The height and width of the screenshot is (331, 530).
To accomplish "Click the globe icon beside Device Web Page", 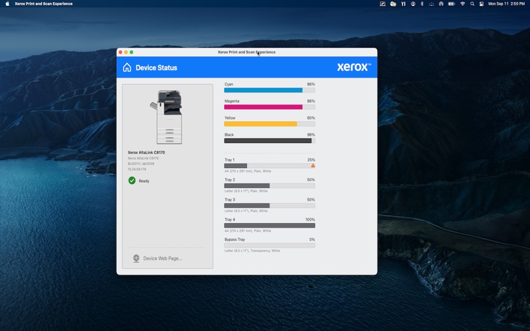I will (136, 258).
